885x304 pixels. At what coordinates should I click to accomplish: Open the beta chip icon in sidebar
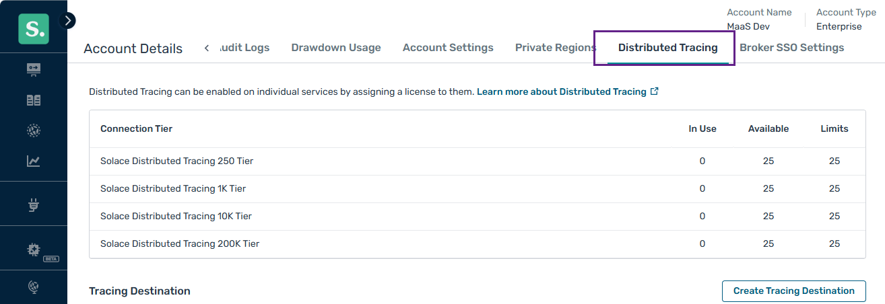[x=33, y=250]
